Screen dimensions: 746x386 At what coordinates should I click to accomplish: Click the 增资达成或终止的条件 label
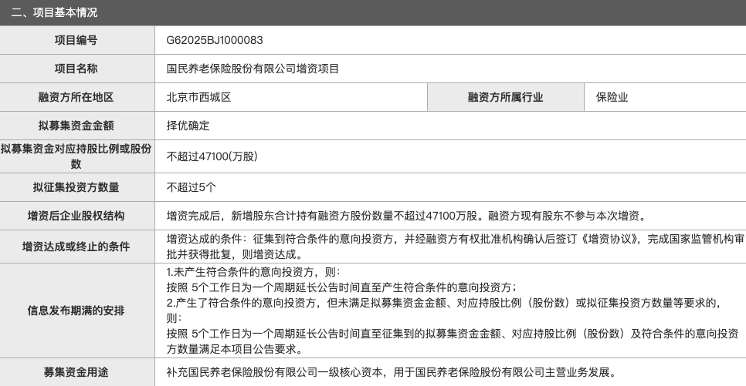76,247
